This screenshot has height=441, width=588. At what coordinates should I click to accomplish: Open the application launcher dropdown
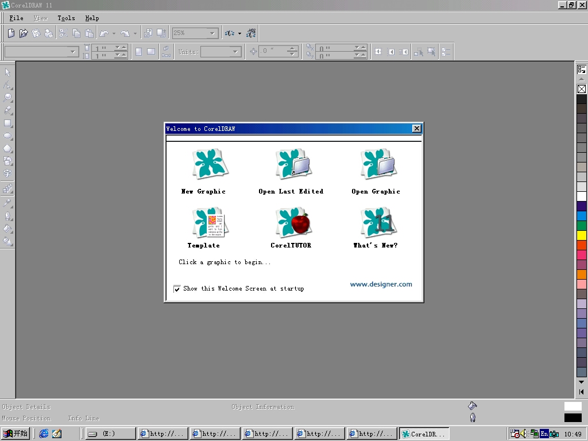(x=239, y=33)
